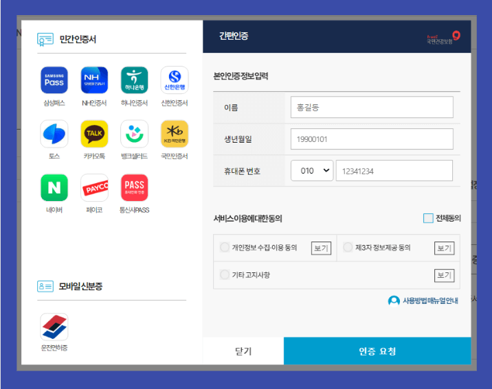This screenshot has width=492, height=389.
Task: Click the 인증 요청 request button
Action: 377,351
